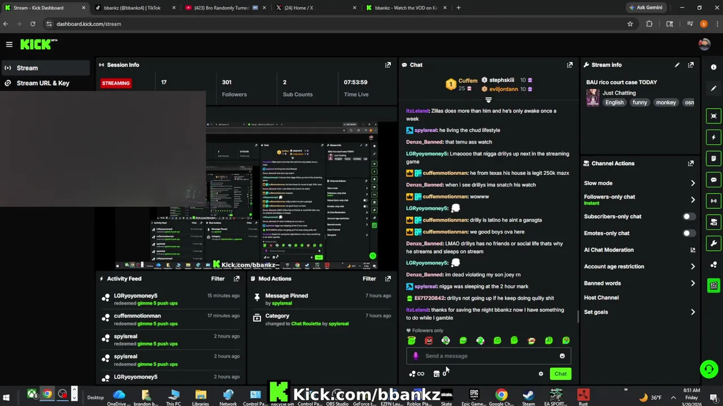Switch to the bbankz VOD on Kick tab

407,8
